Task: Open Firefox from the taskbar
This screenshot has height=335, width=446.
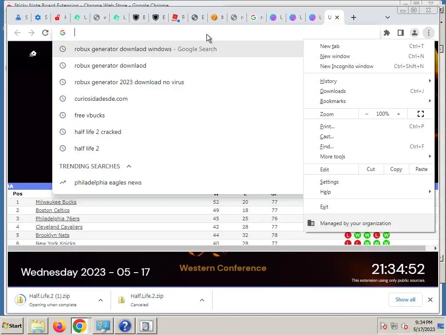Action: [x=59, y=326]
